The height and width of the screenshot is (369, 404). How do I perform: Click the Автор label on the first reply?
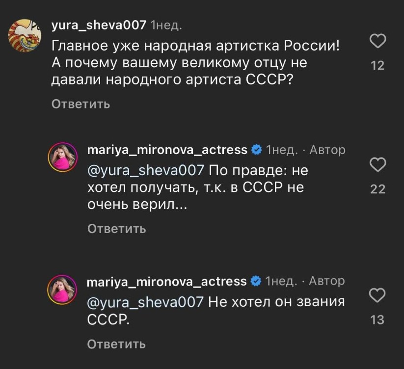[x=327, y=150]
